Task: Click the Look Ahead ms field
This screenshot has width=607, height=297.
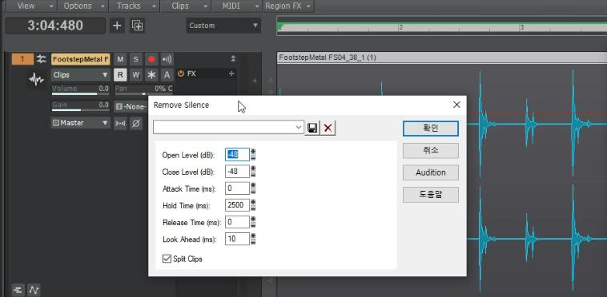Action: [x=237, y=239]
